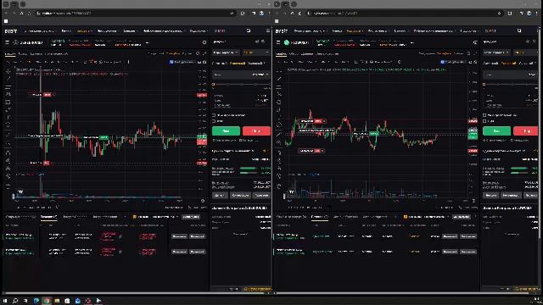Click the price input field in left order panel
This screenshot has width=543, height=305.
[x=241, y=75]
